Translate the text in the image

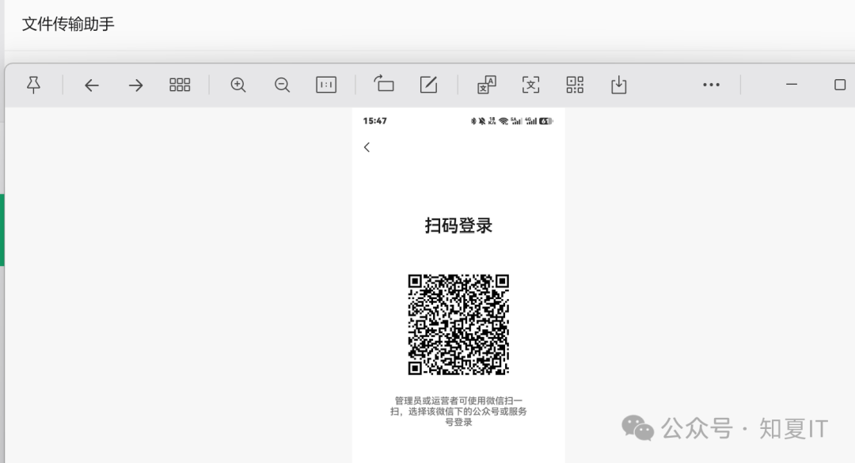click(486, 85)
